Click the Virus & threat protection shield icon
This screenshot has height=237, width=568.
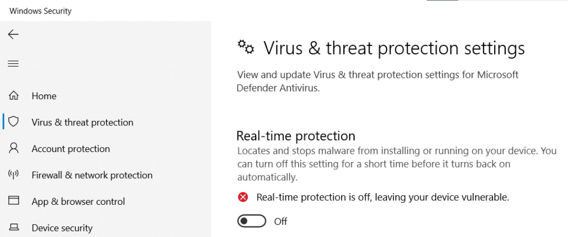pyautogui.click(x=14, y=122)
